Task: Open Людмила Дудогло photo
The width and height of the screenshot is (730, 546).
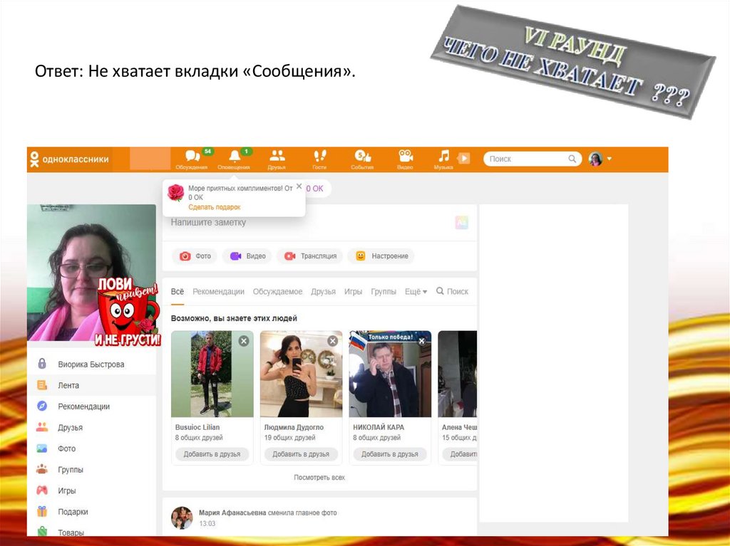Action: (302, 374)
